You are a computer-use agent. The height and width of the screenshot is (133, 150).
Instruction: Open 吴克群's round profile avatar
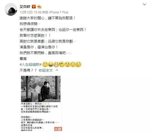point(11,9)
